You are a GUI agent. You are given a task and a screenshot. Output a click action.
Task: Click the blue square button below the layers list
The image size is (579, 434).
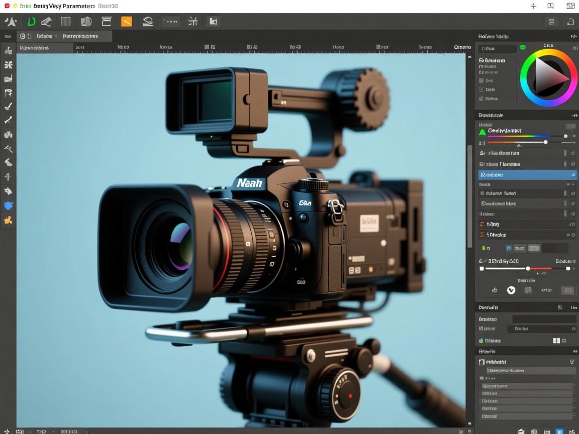click(x=509, y=248)
